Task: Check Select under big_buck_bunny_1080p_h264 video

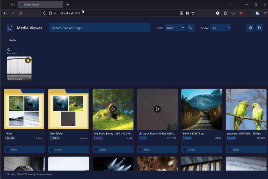Action: tap(140, 149)
